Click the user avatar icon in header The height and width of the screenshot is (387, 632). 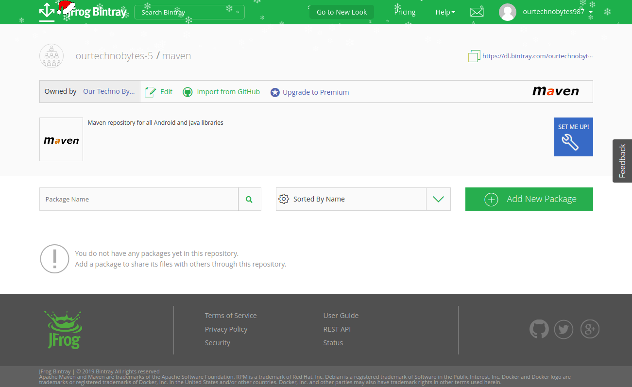pyautogui.click(x=508, y=12)
